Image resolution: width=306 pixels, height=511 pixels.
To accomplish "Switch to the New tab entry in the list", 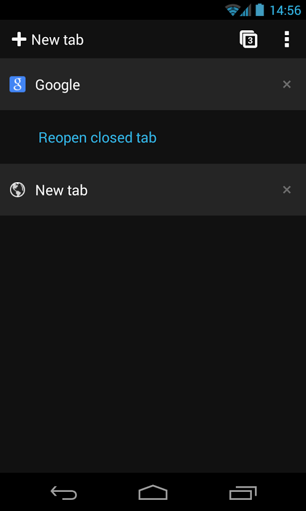I will [153, 189].
